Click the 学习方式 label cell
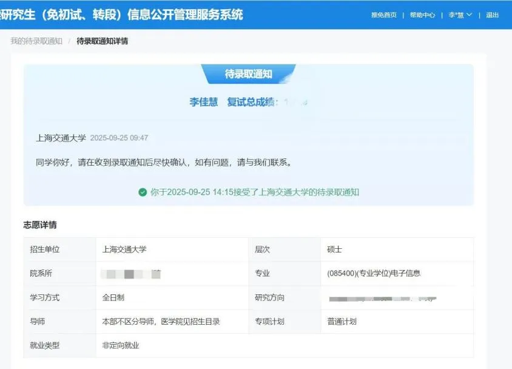 tap(60, 297)
